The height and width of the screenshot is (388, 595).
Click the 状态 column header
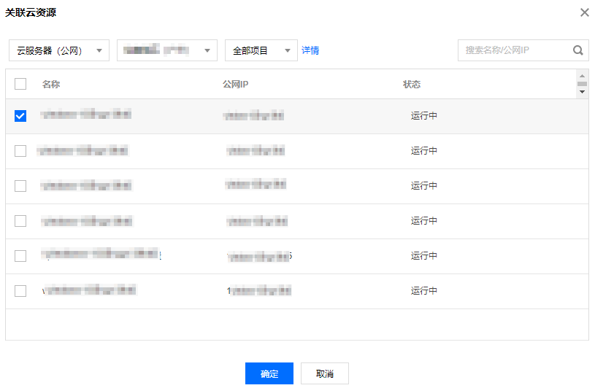pos(412,84)
